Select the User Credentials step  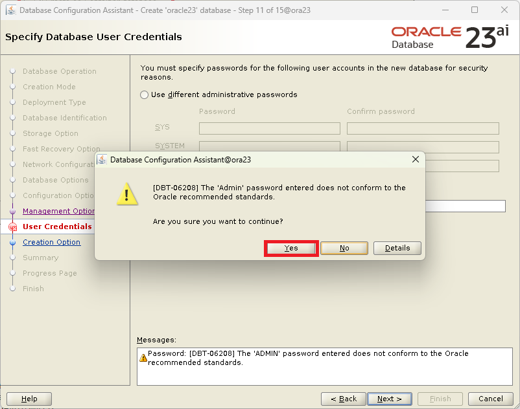[x=57, y=227]
